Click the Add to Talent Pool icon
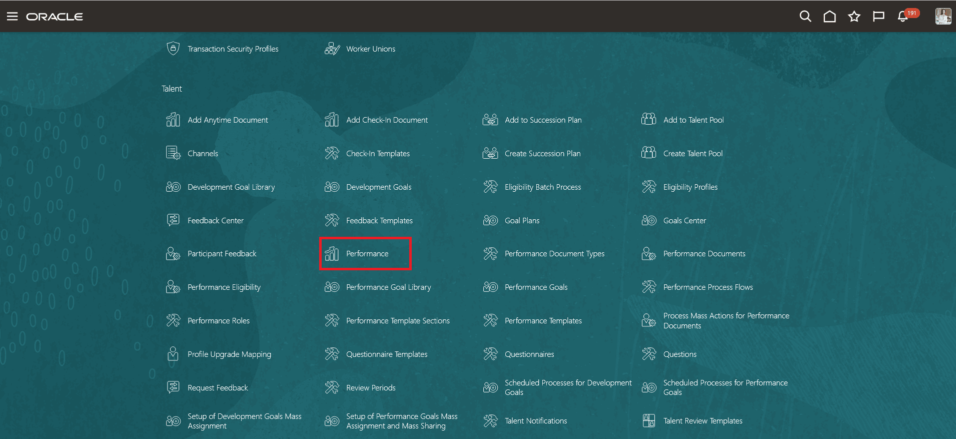 coord(649,119)
